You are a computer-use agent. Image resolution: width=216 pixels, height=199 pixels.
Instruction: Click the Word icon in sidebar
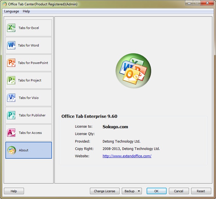[x=11, y=45]
